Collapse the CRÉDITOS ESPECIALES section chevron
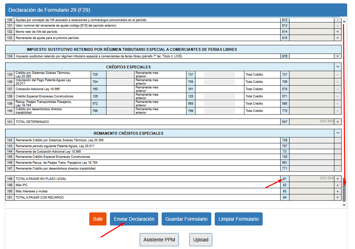This screenshot has width=355, height=249. tap(338, 67)
